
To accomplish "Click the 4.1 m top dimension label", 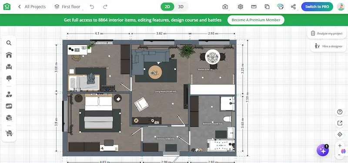I will [99, 34].
